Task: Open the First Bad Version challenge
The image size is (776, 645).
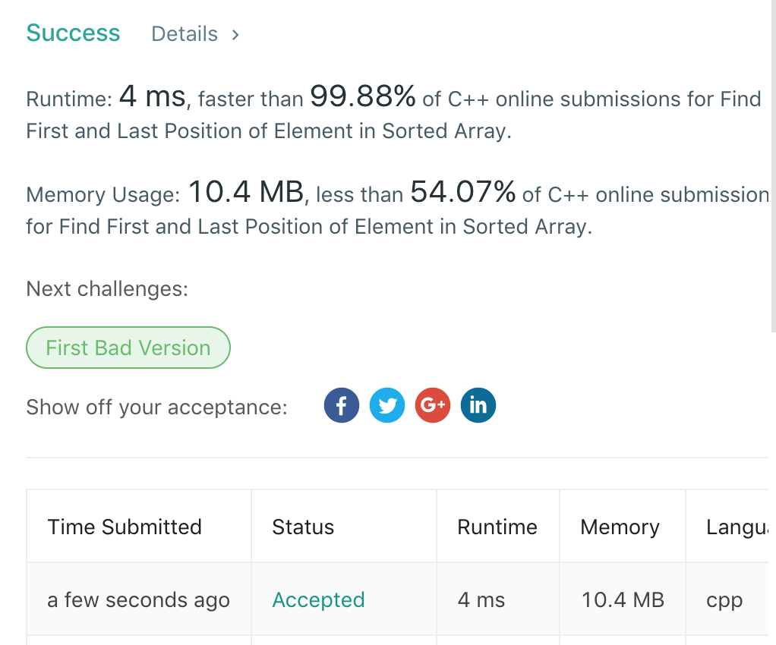Action: click(x=128, y=348)
